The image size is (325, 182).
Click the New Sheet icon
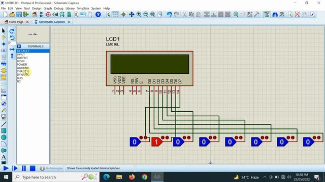[290, 14]
